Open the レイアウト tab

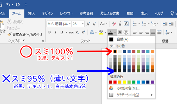[x=66, y=13]
